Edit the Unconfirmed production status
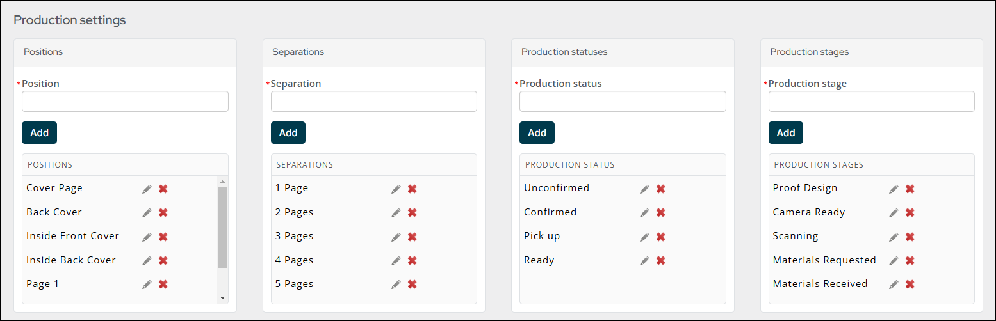This screenshot has height=321, width=996. [645, 189]
